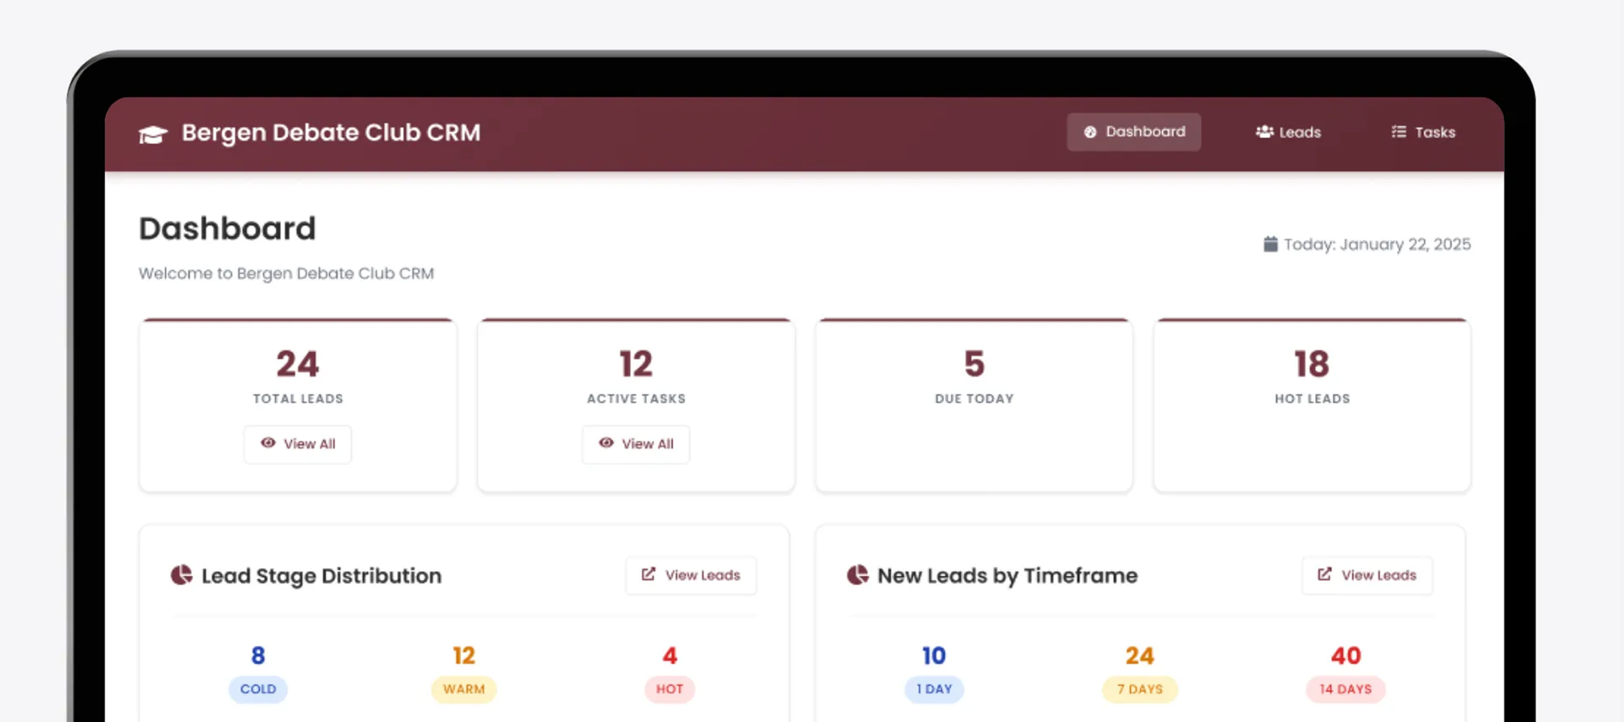
Task: Click external-link icon in Lead Stage Distribution button
Action: [x=648, y=575]
